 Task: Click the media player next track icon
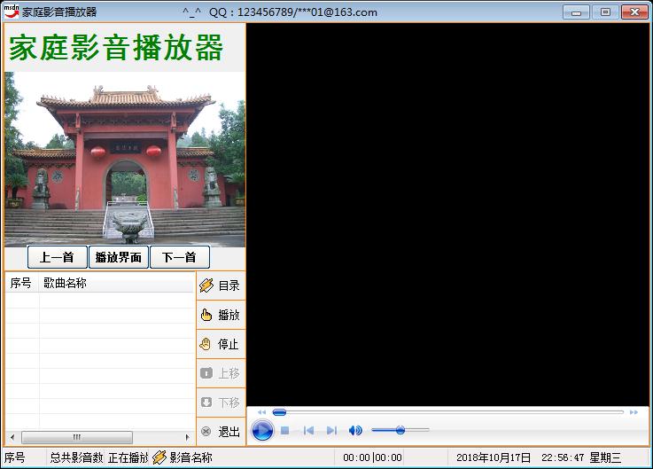pyautogui.click(x=332, y=430)
